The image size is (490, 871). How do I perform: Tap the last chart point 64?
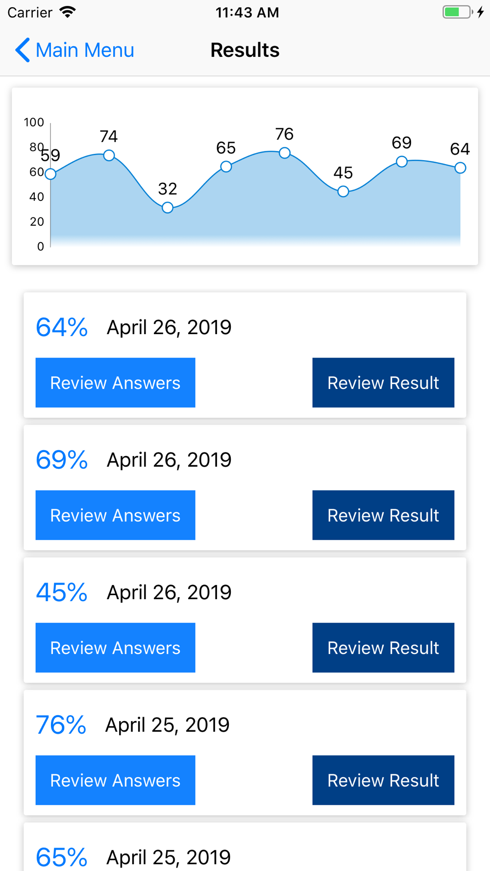(x=460, y=168)
